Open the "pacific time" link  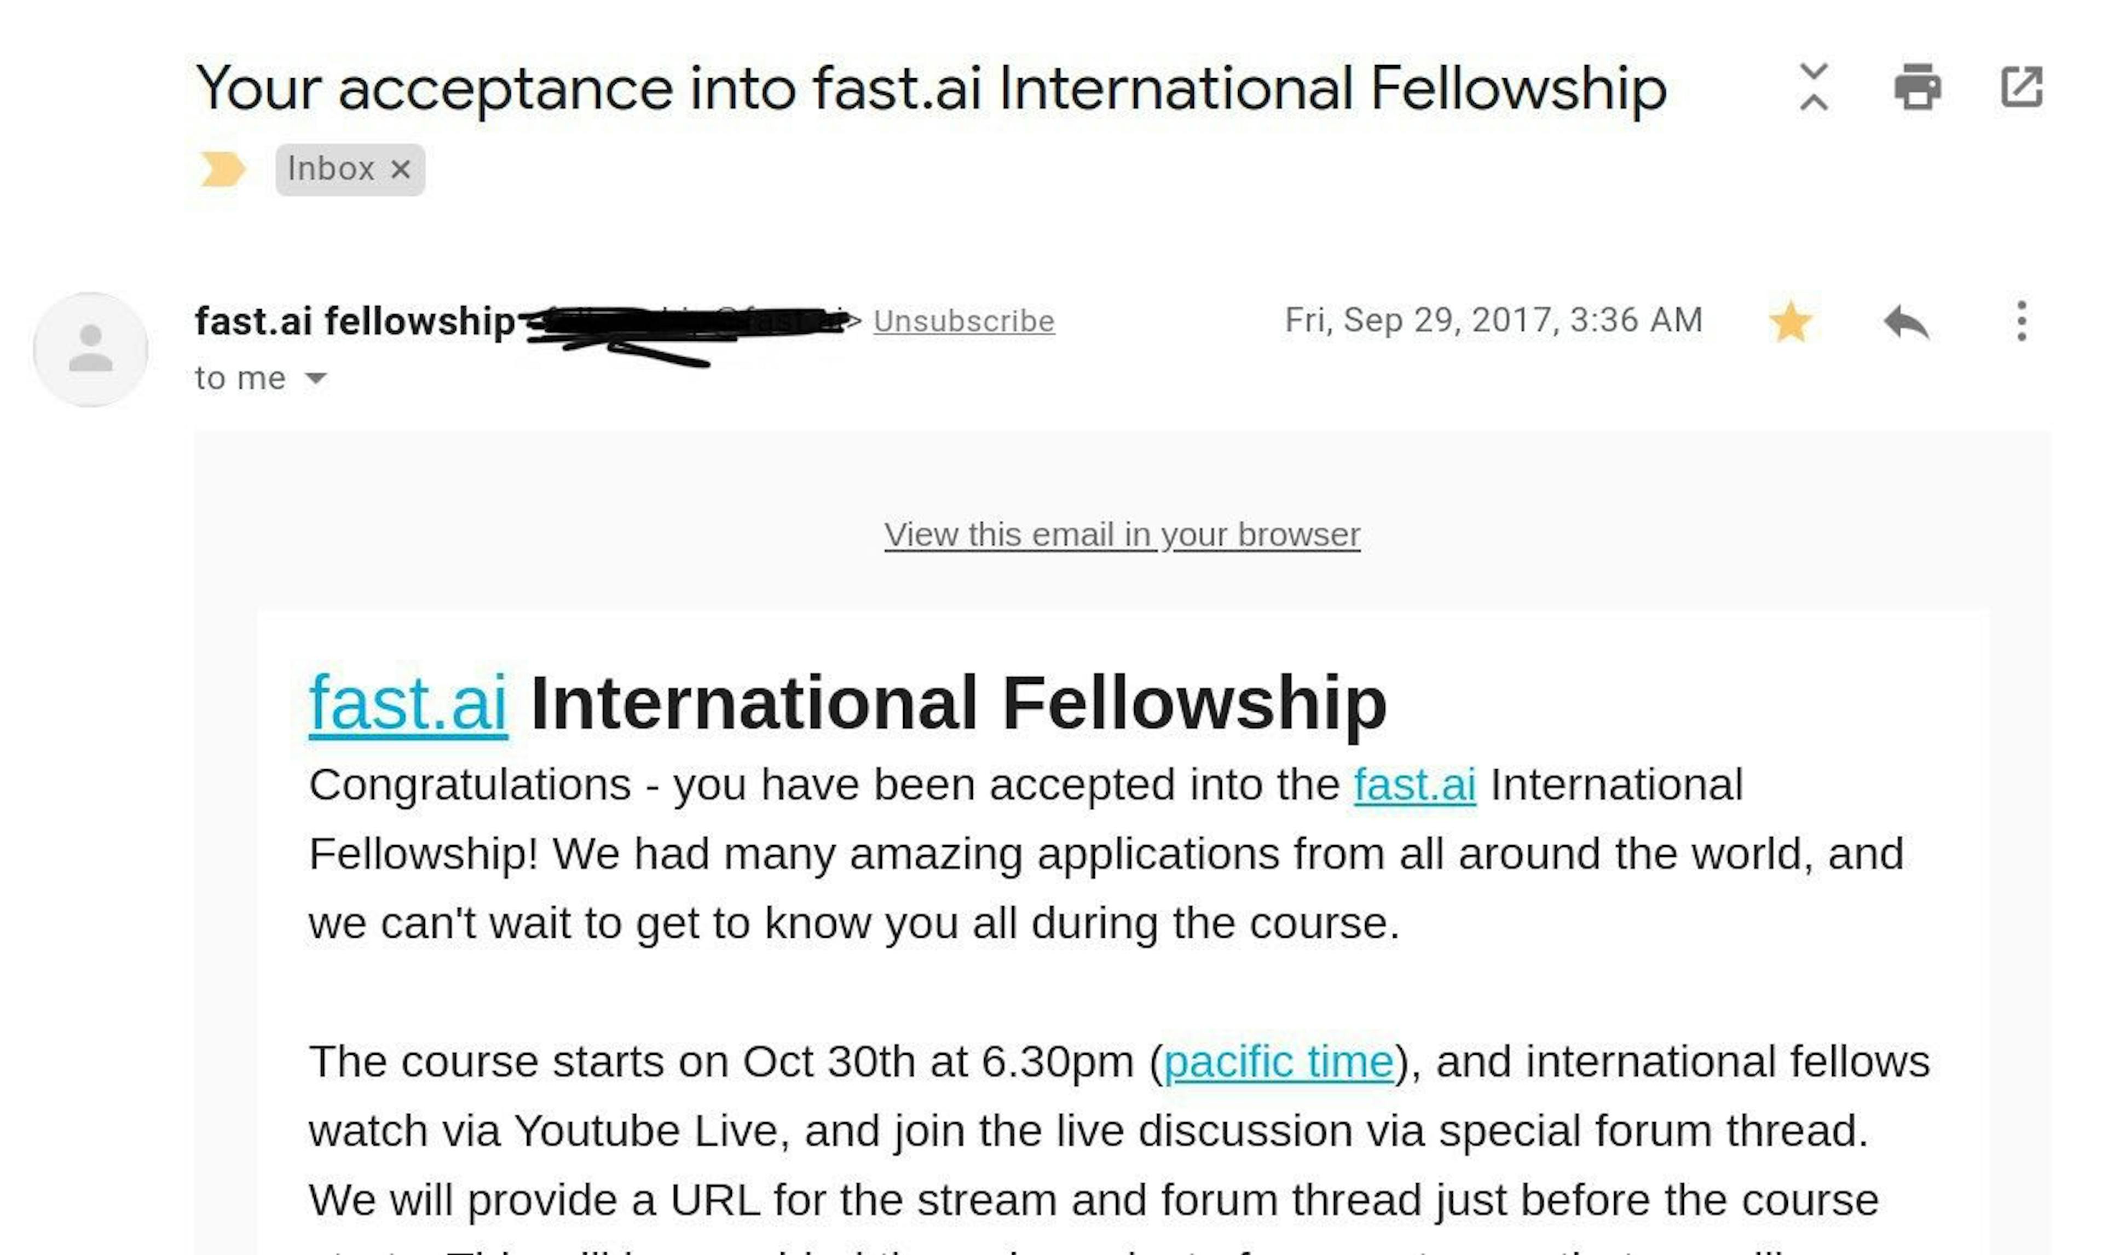pos(1278,1061)
